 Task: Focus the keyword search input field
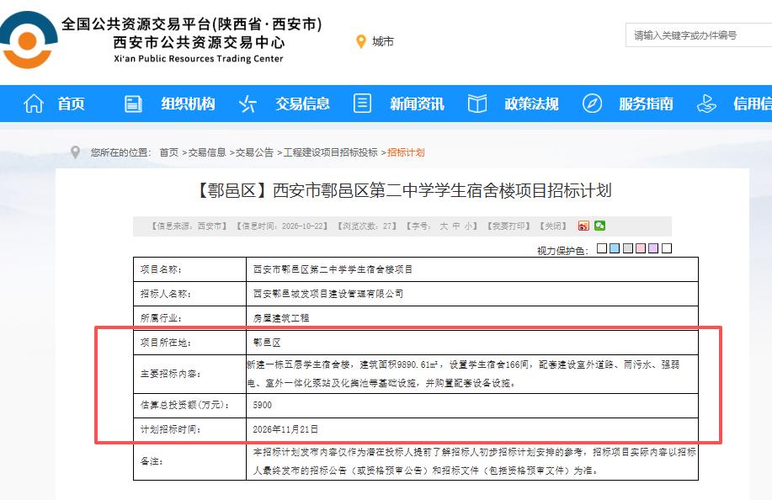coord(699,35)
